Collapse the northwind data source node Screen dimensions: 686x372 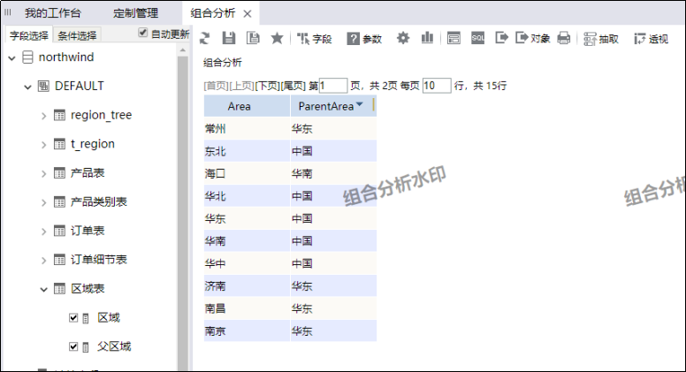click(11, 57)
